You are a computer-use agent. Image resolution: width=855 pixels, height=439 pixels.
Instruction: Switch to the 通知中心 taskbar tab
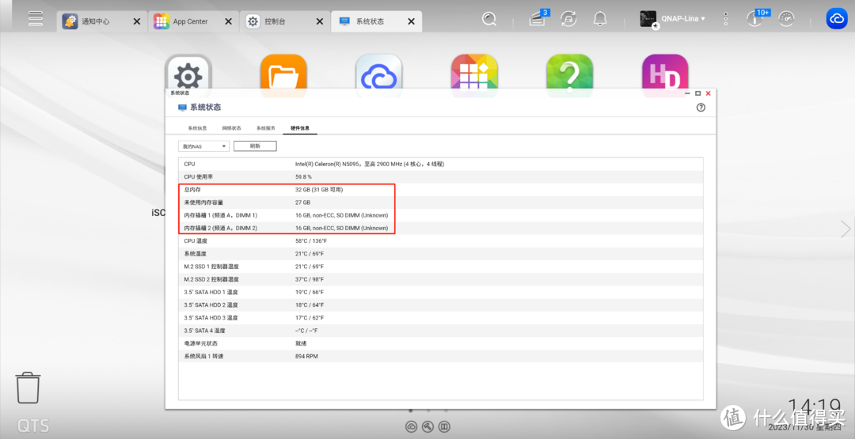click(102, 22)
